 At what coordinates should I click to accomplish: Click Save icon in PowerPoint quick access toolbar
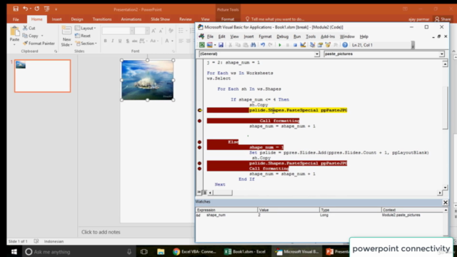[x=16, y=9]
